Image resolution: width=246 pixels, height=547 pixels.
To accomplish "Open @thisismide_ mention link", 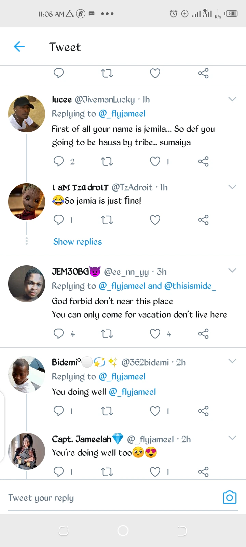I will click(x=190, y=286).
